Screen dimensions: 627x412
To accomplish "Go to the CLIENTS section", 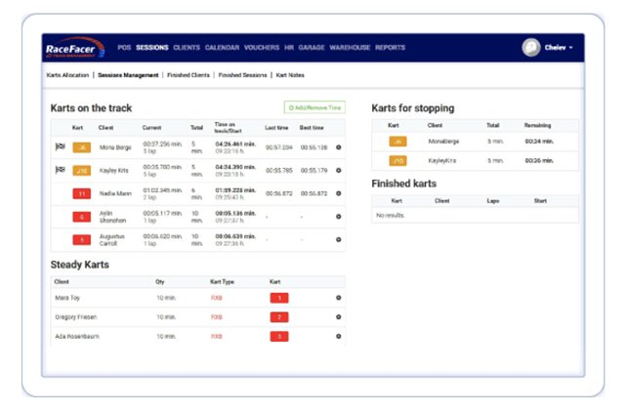I will tap(187, 48).
